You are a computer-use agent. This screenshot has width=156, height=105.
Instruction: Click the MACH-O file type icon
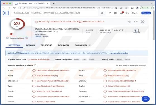tap(136, 31)
